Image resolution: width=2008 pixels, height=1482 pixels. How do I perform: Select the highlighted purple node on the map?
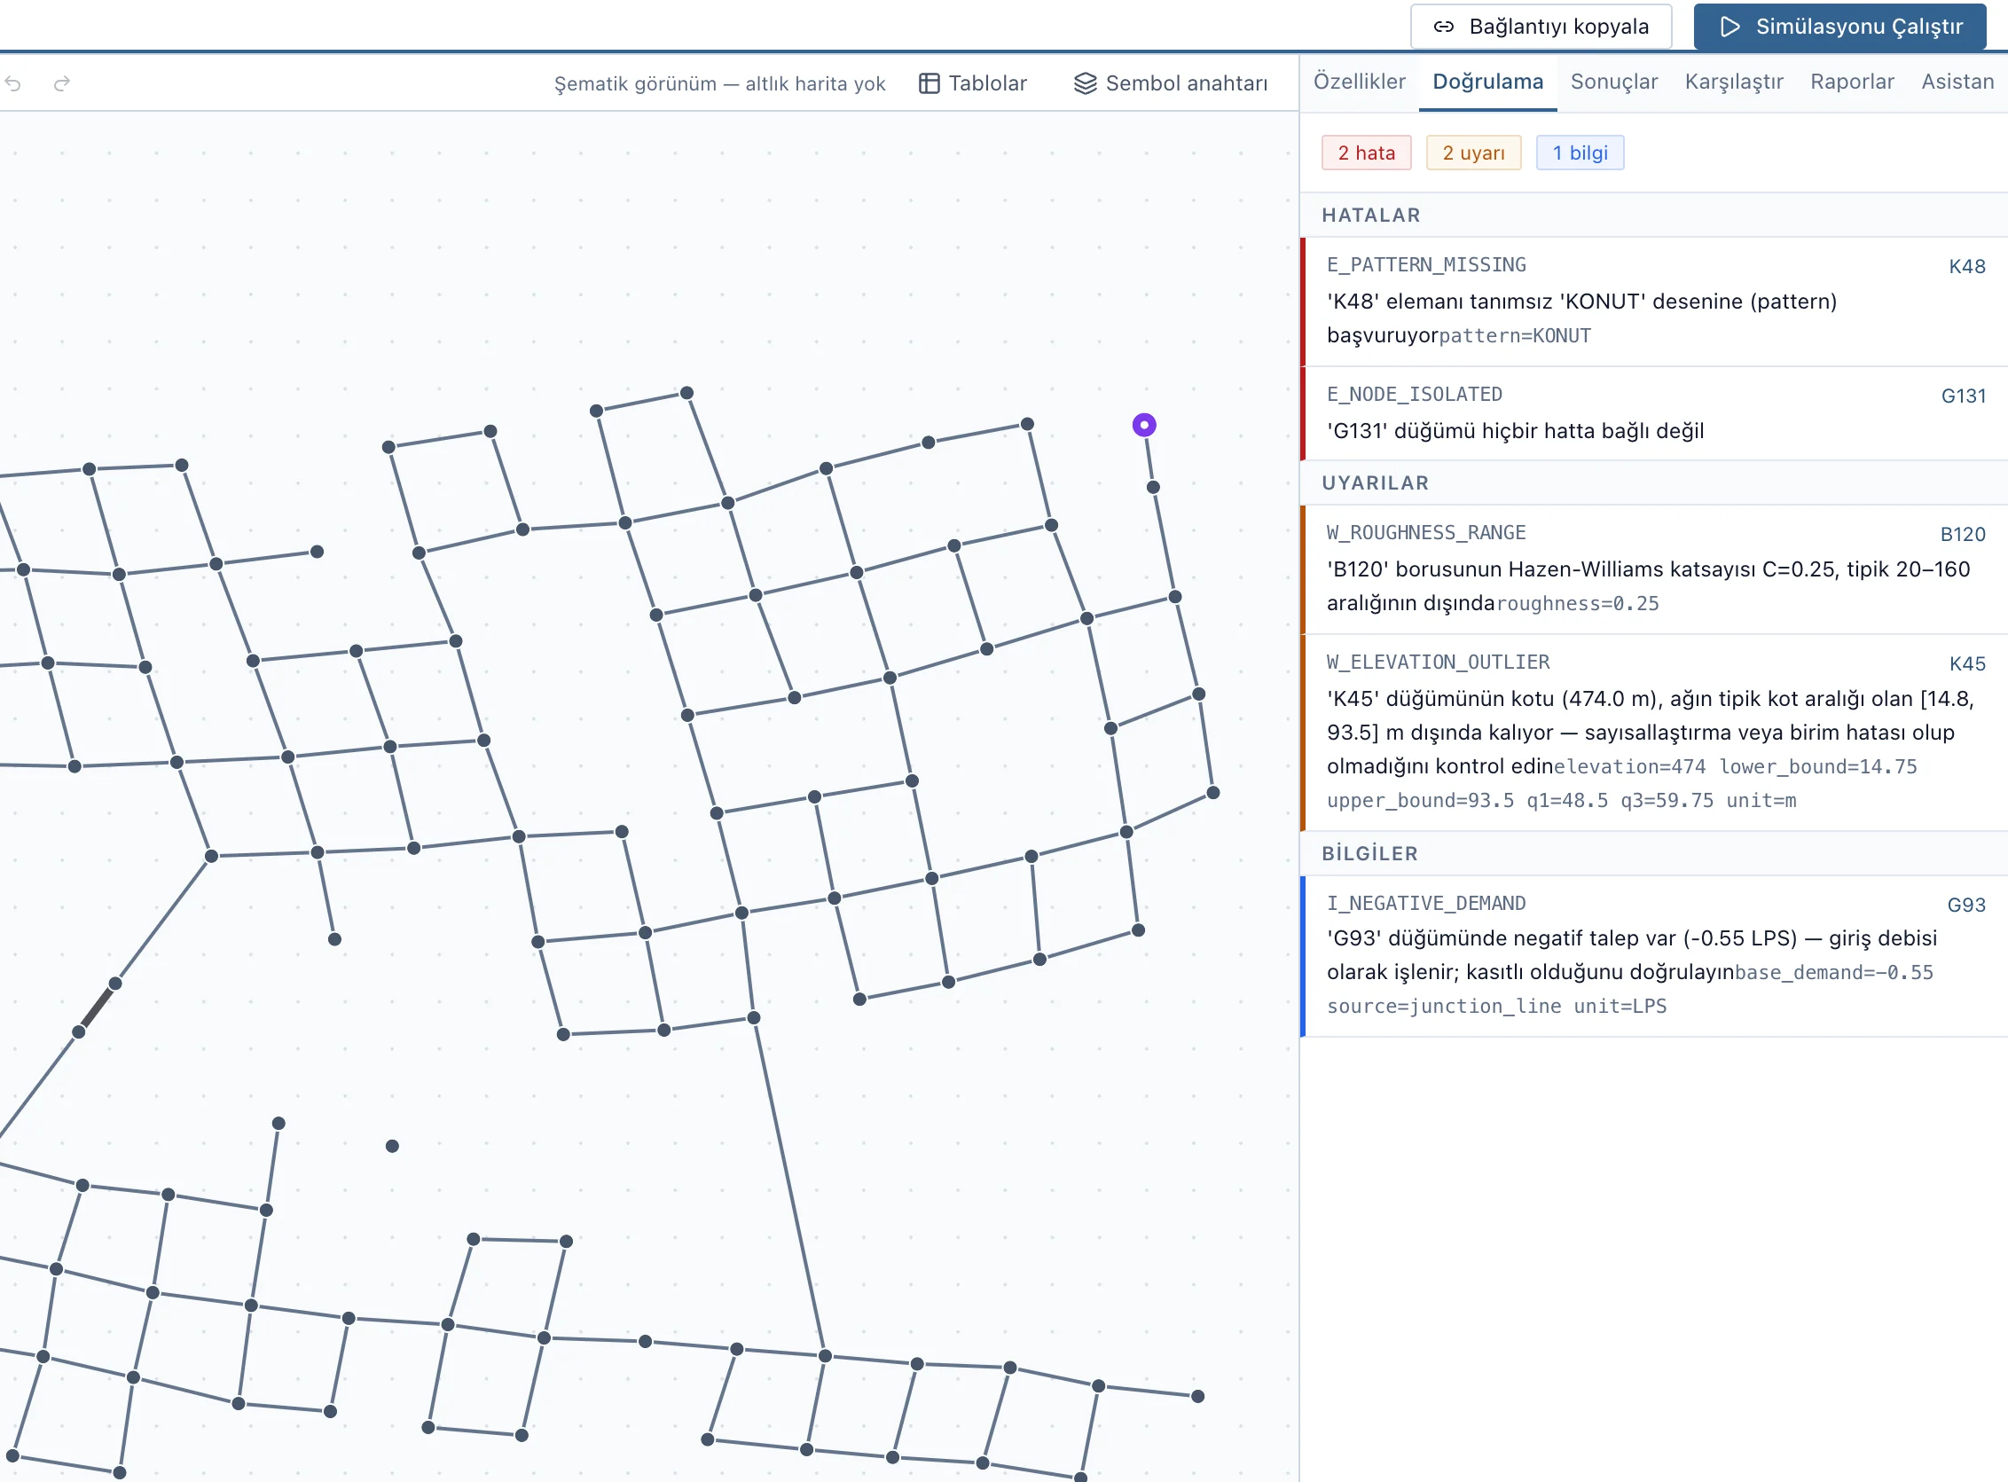pyautogui.click(x=1143, y=425)
